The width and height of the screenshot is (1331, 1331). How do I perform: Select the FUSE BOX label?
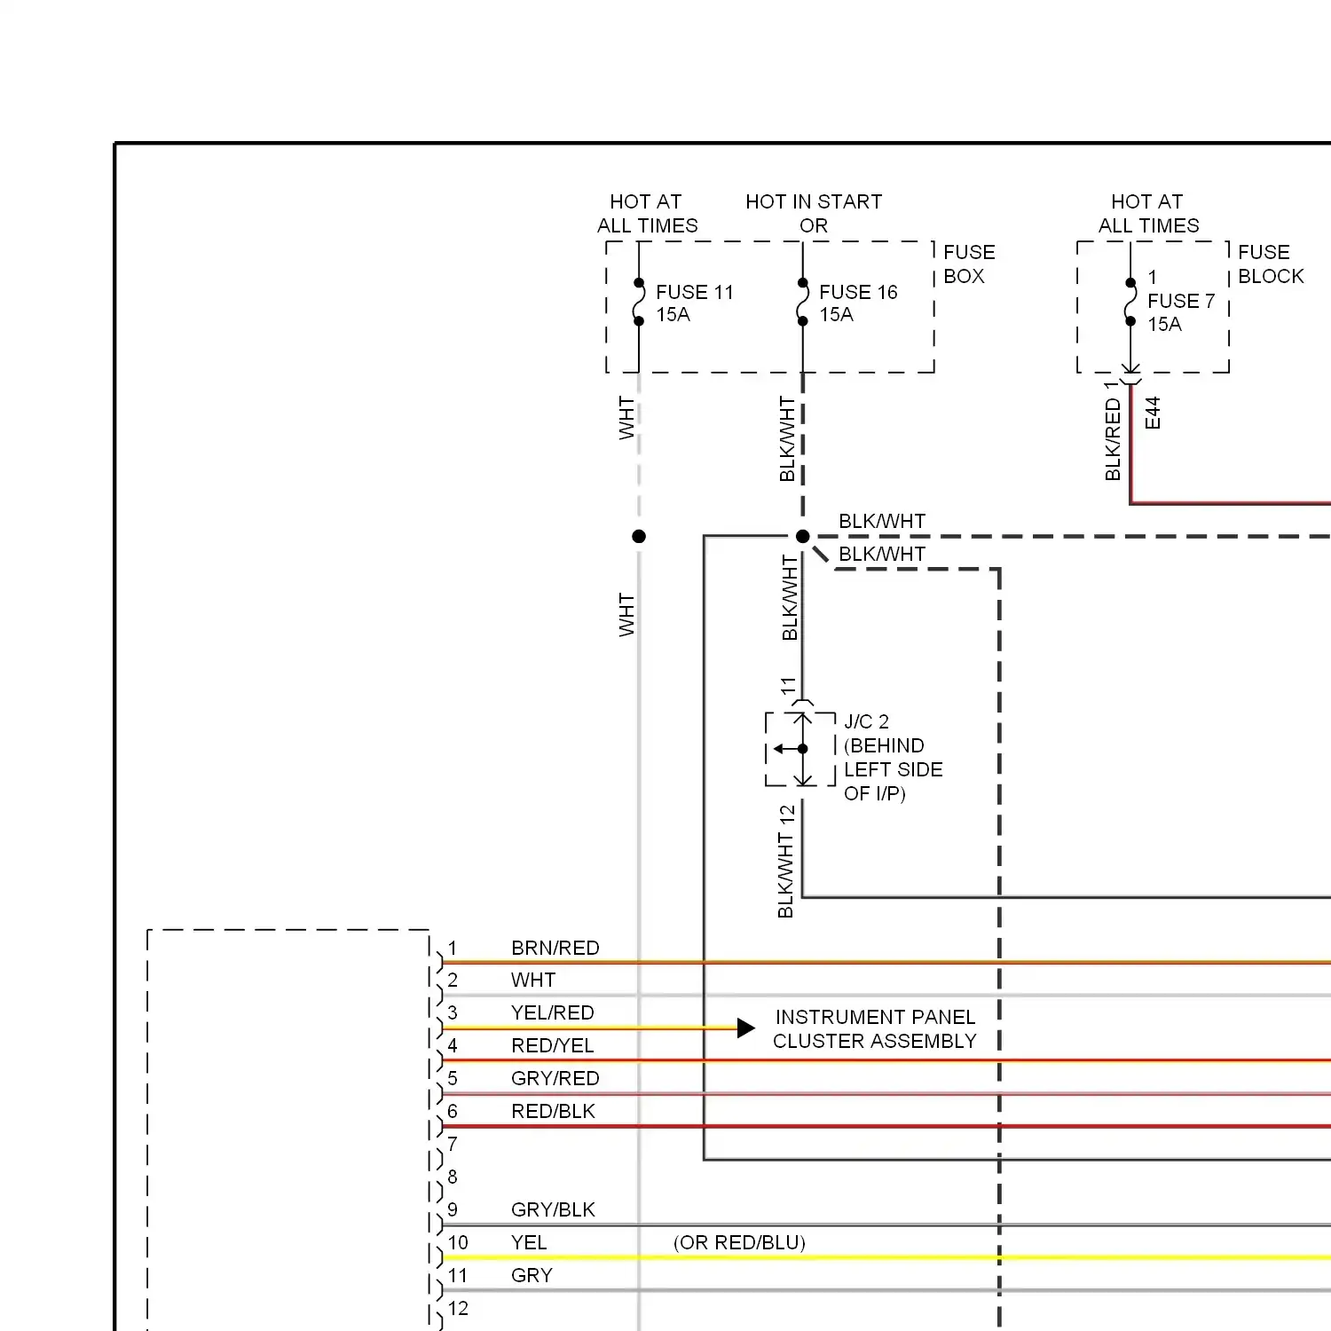(x=969, y=264)
